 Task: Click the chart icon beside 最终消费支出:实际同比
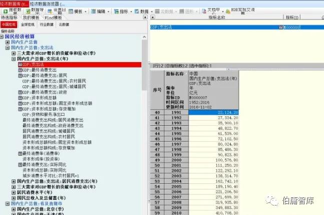pos(20,165)
